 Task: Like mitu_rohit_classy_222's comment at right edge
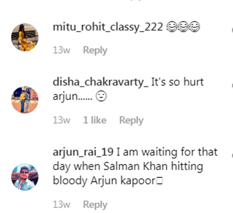click(x=232, y=30)
